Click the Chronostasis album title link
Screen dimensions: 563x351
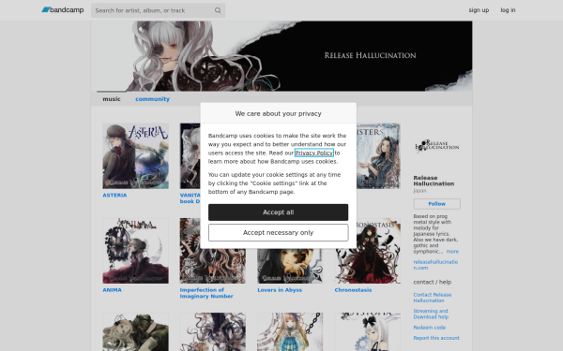pos(353,290)
